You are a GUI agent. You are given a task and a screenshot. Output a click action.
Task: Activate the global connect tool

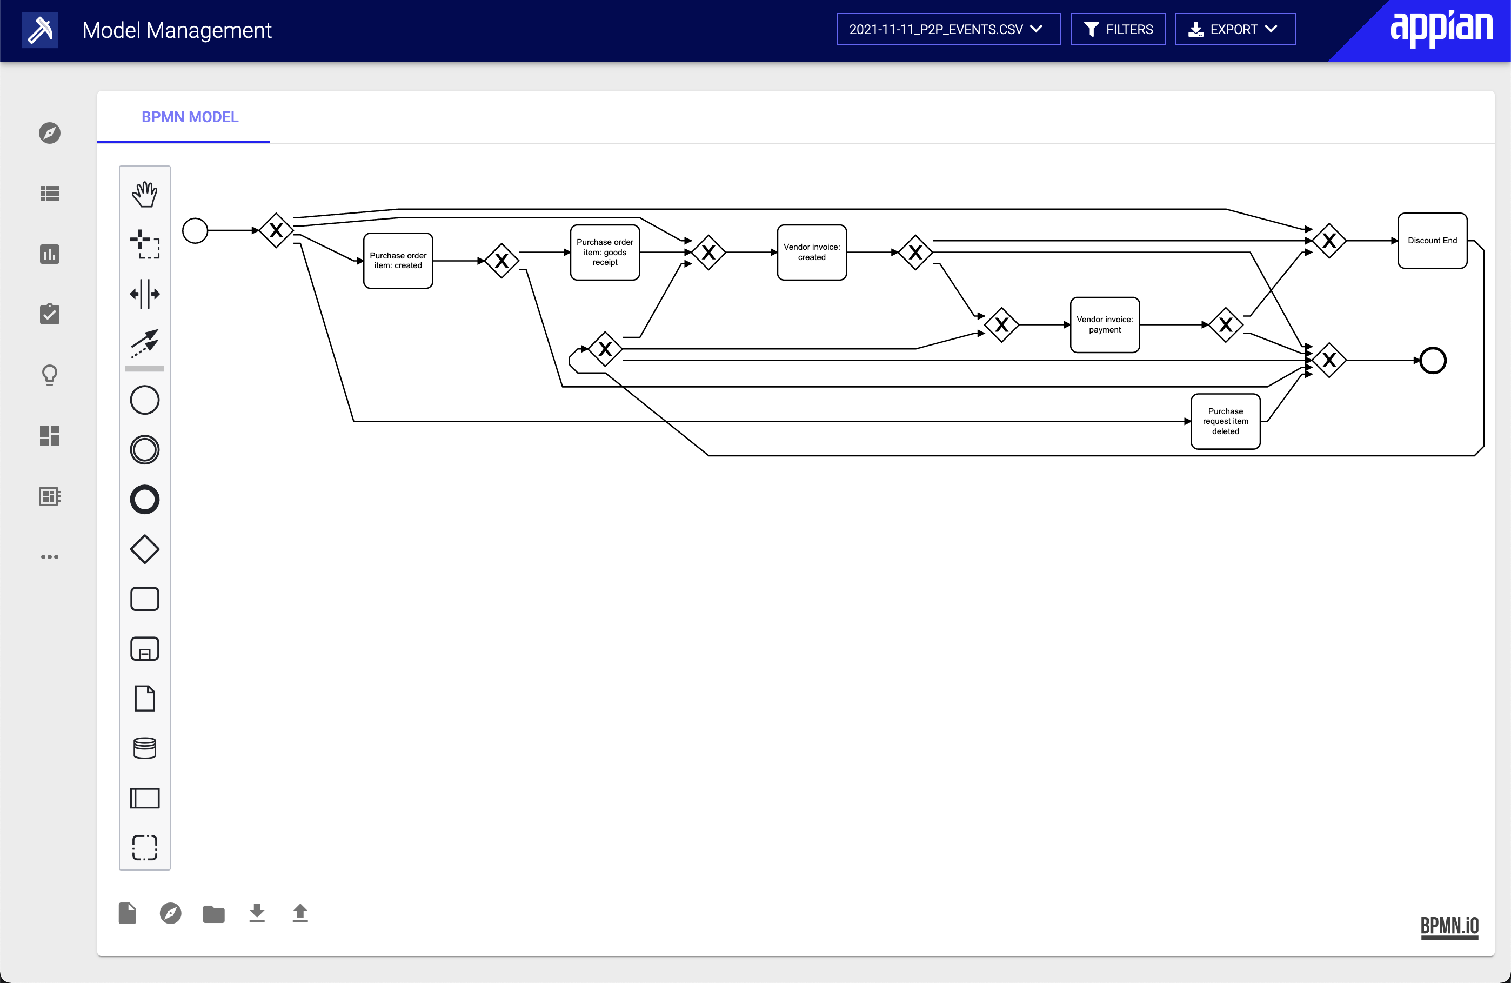(x=145, y=343)
